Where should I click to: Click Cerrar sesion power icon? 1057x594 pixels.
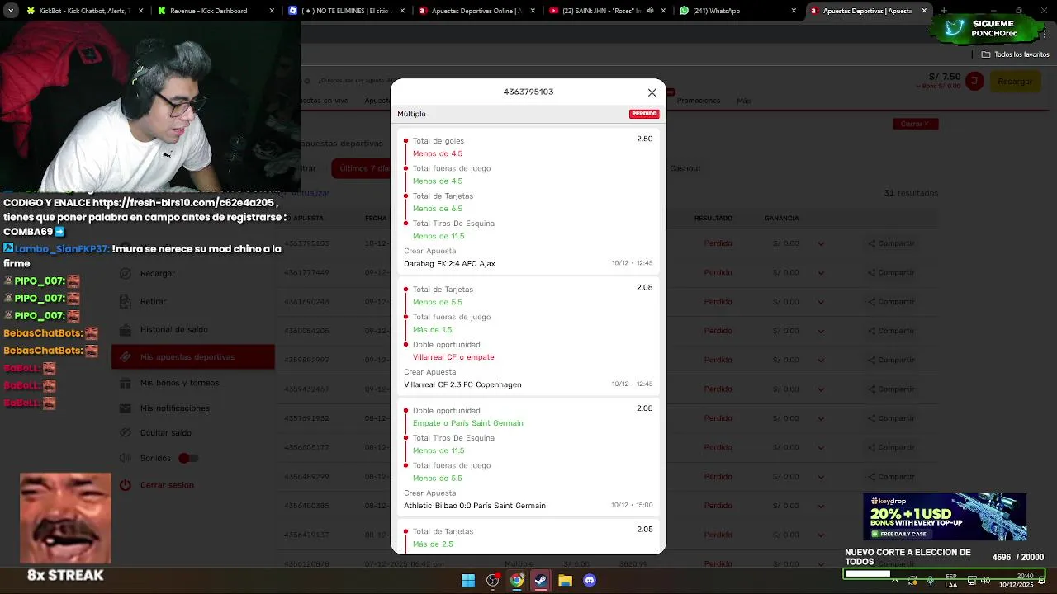tap(126, 485)
